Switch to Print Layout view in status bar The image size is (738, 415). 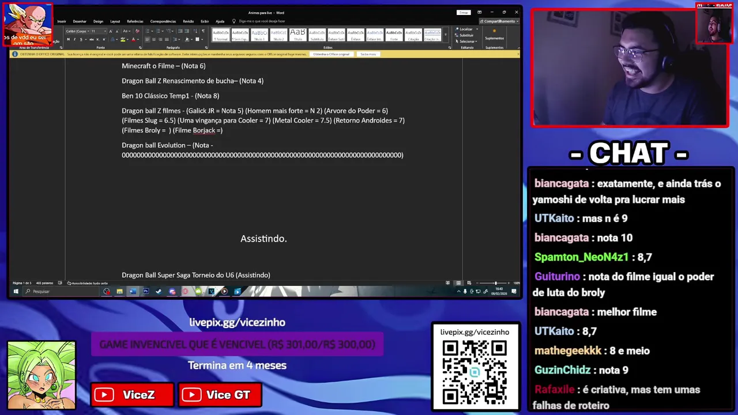pos(458,283)
